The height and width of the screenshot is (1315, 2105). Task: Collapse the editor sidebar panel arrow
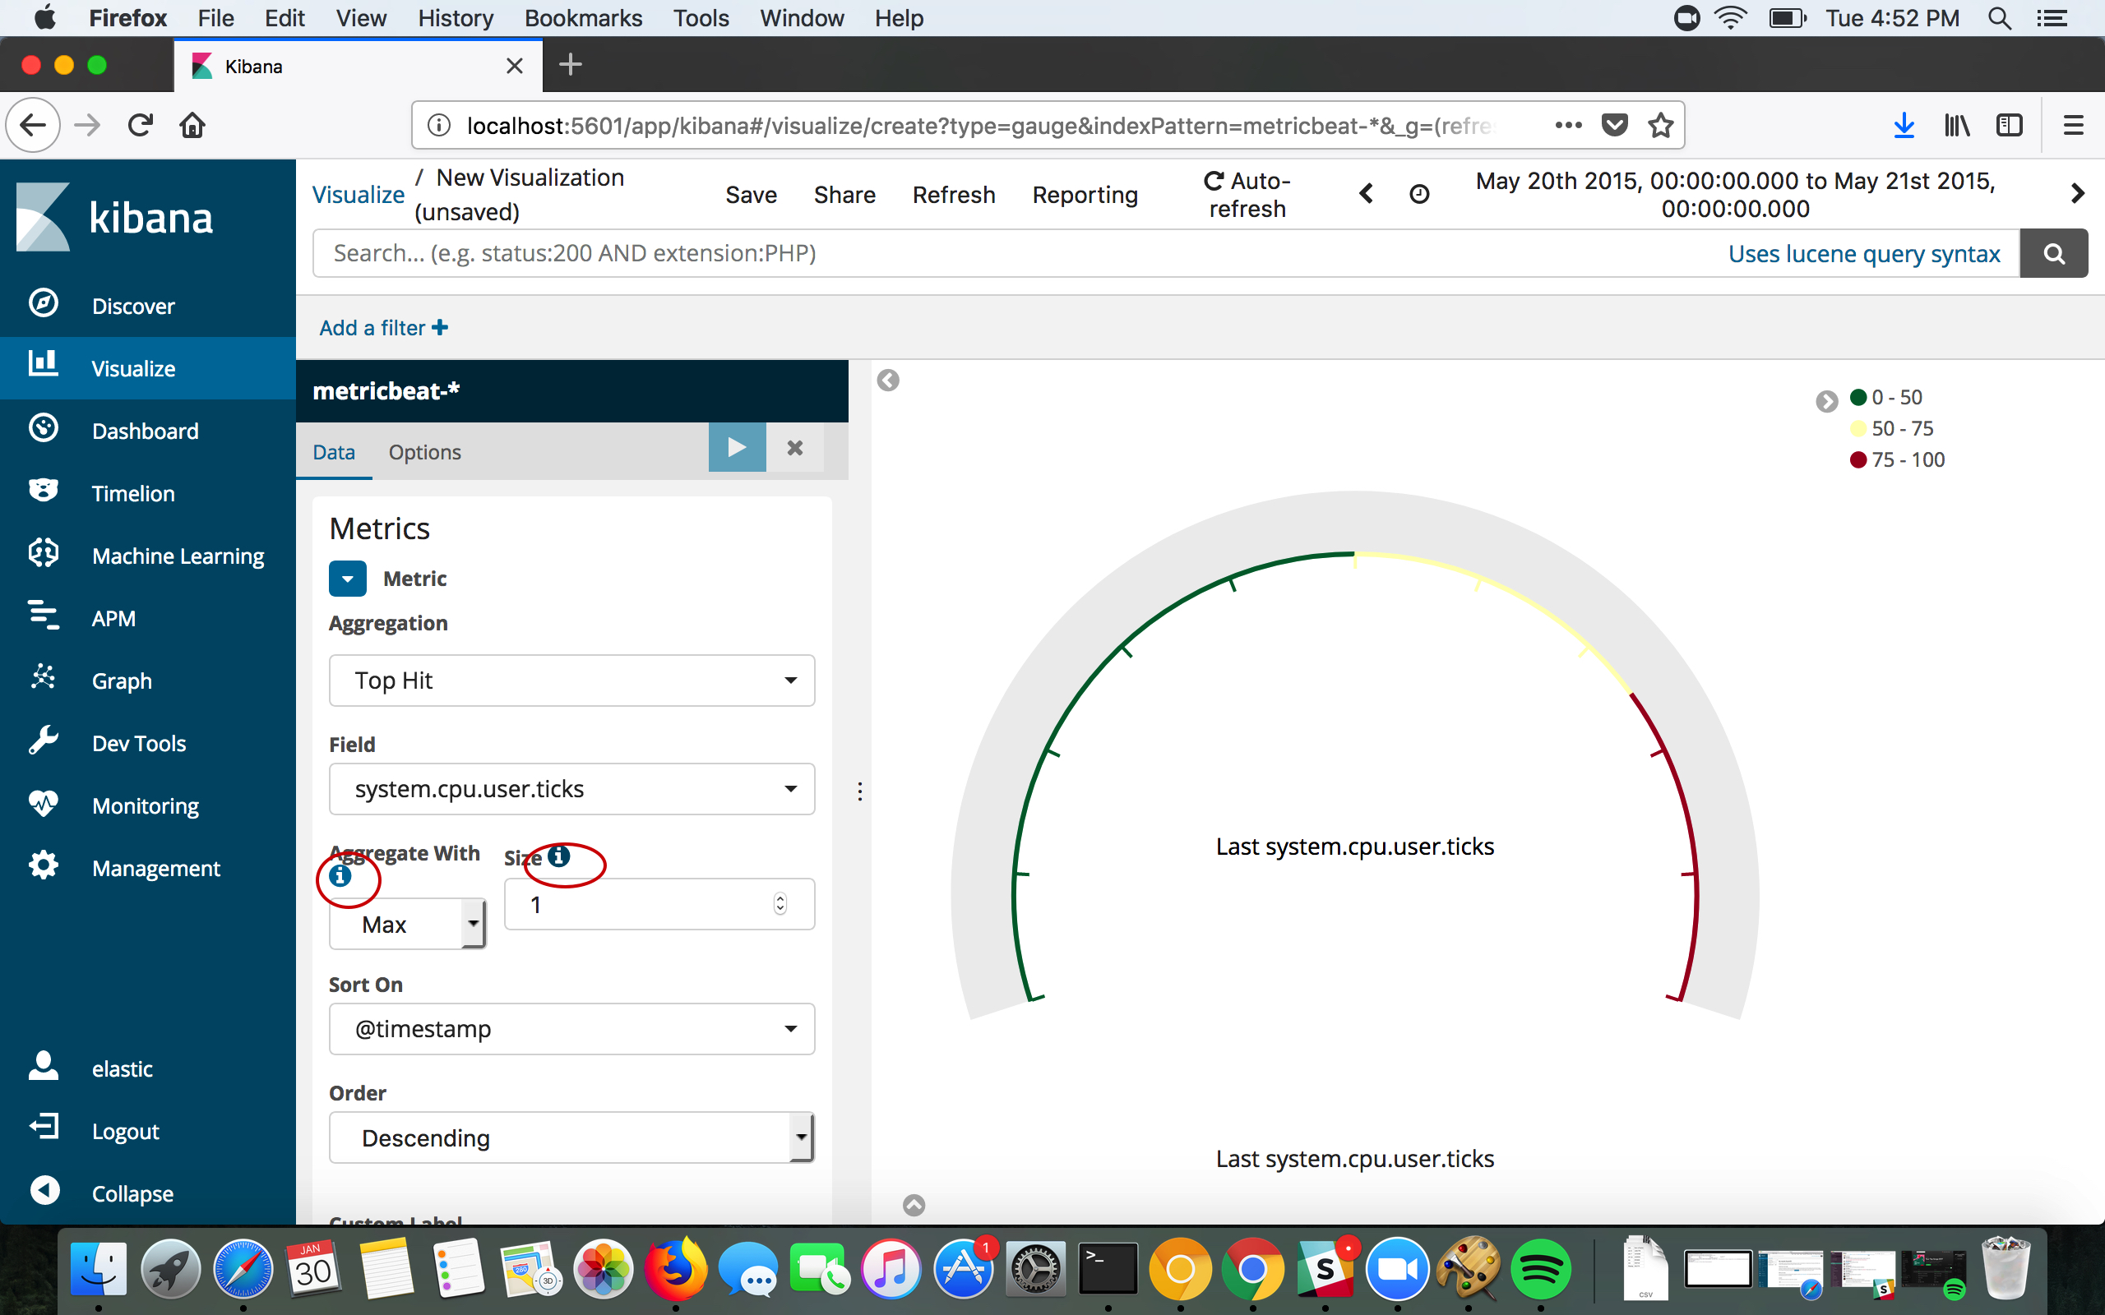click(888, 381)
